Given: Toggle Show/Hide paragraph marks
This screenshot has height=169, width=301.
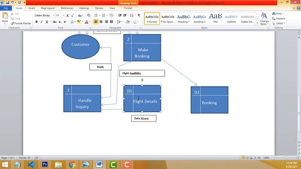Looking at the screenshot, I should coord(139,15).
